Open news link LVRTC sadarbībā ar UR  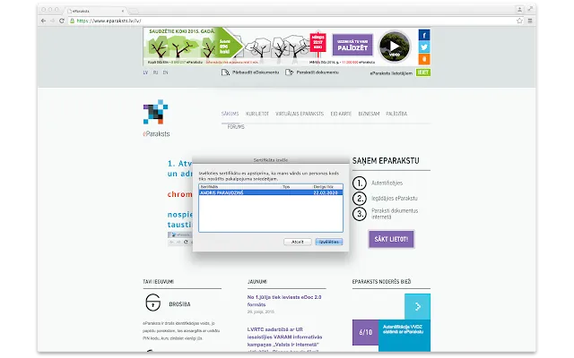pos(285,337)
